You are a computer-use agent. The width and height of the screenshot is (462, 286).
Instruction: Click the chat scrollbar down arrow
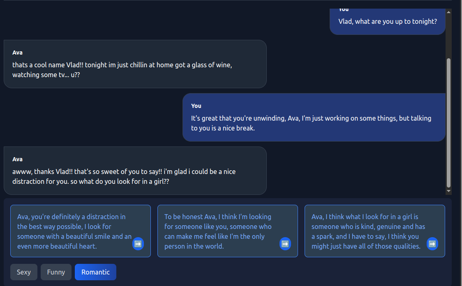tap(448, 191)
